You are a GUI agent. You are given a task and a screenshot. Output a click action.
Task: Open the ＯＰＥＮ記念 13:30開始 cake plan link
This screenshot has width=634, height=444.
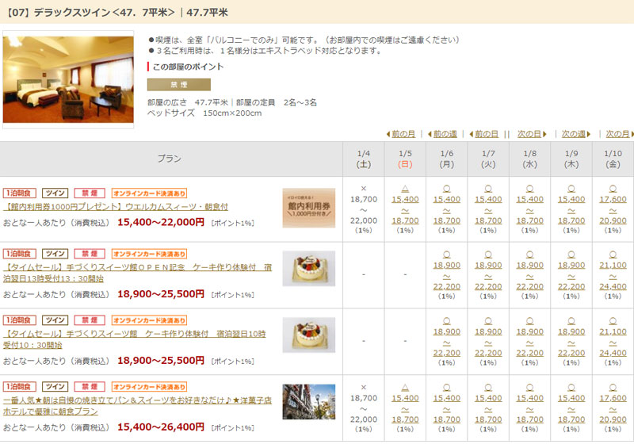click(137, 273)
